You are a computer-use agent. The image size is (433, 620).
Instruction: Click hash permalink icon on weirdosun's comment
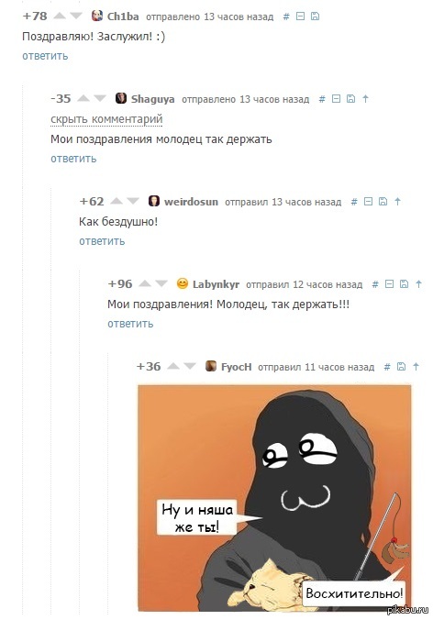(354, 202)
